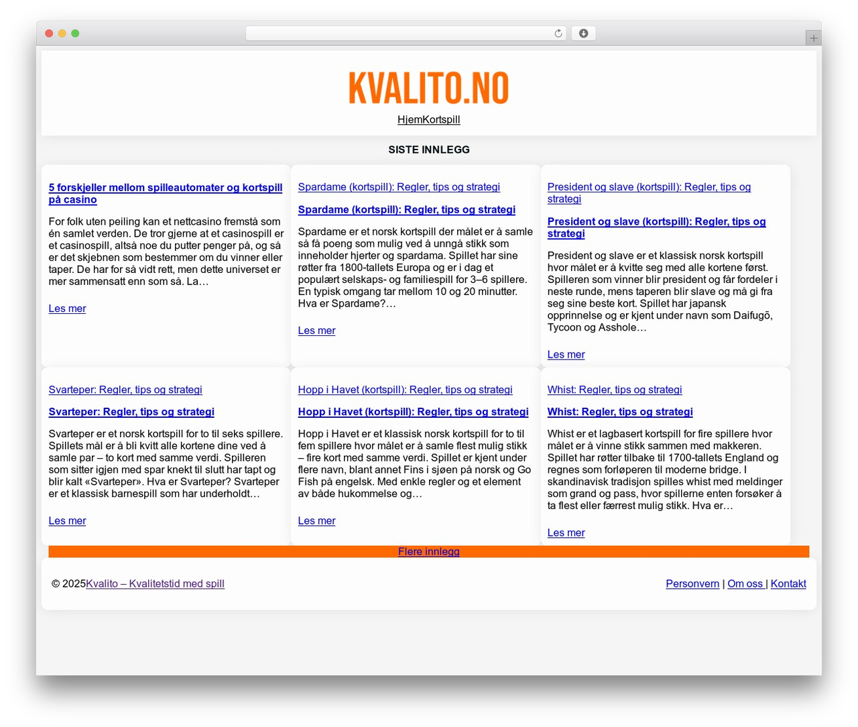
Task: Open non-bold President og slave title link
Action: 649,193
